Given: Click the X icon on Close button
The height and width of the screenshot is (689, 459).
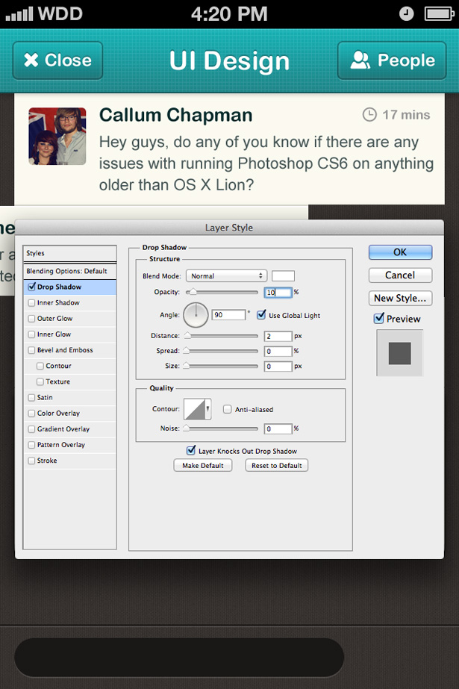Looking at the screenshot, I should point(31,60).
